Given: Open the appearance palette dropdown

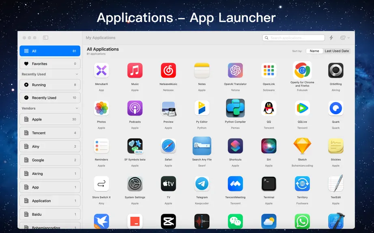Looking at the screenshot, I should [345, 38].
